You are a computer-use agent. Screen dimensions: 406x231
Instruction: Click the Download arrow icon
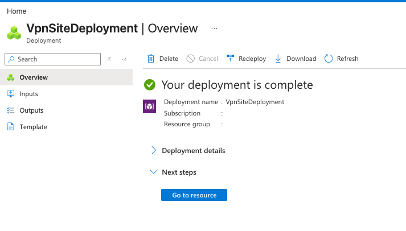tap(278, 59)
